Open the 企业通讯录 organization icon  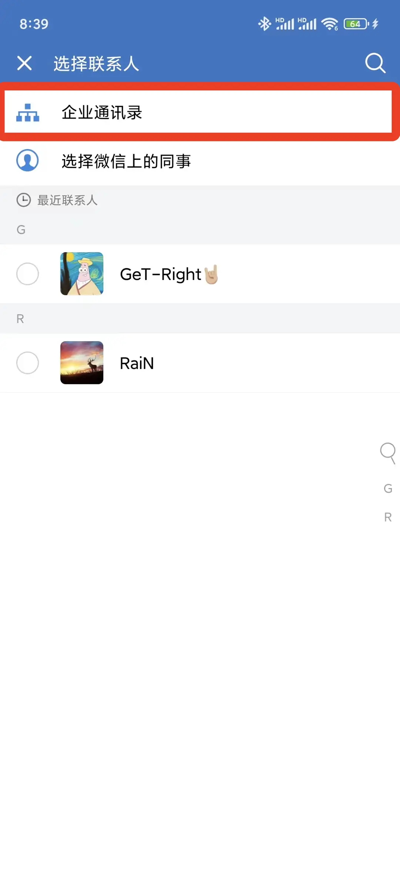click(27, 112)
